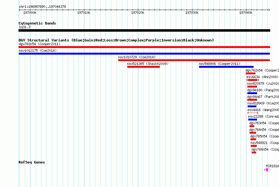Click the 1q31.3 band label
The width and height of the screenshot is (279, 187).
point(24,27)
